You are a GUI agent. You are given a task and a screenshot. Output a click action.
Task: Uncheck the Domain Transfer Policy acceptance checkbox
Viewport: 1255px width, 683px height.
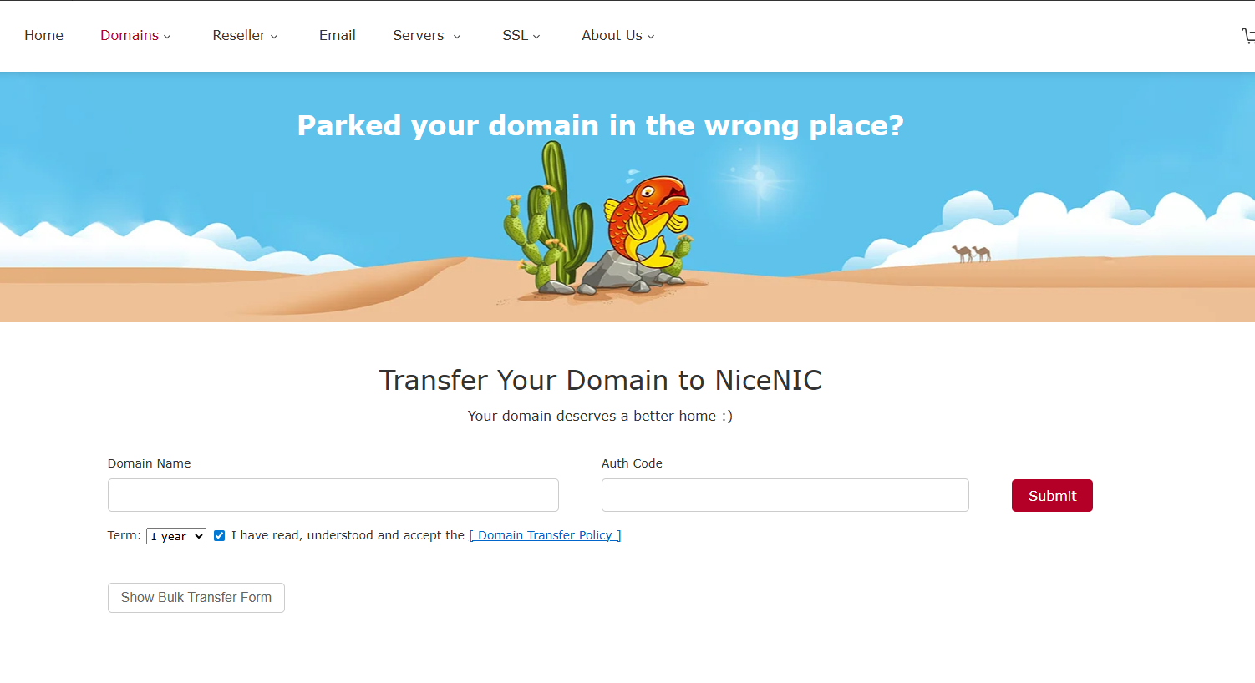(x=219, y=535)
